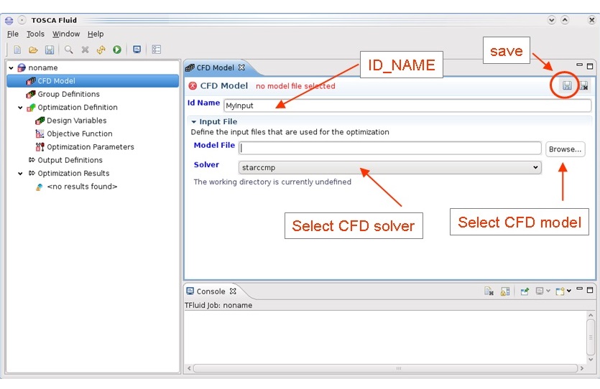Click the Open folder toolbar icon
This screenshot has width=600, height=389.
[x=33, y=50]
